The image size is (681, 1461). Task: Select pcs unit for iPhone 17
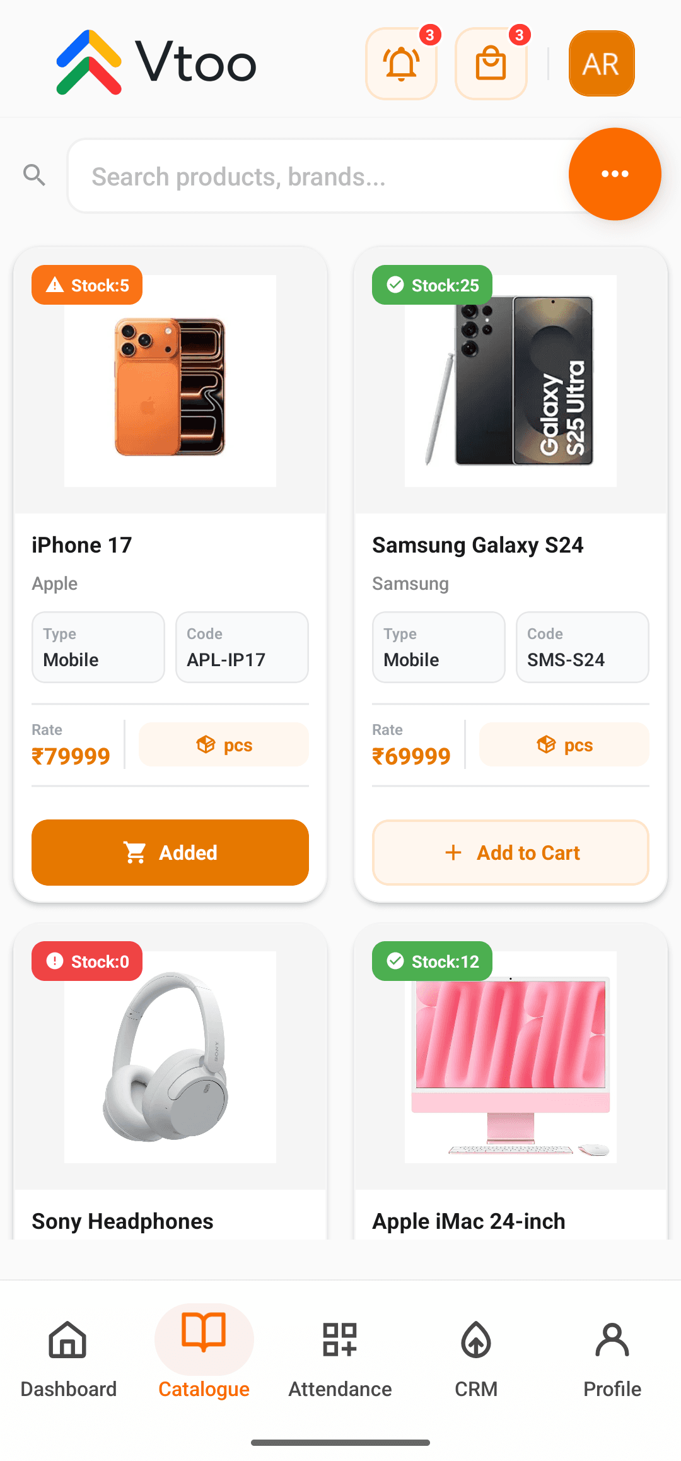tap(224, 745)
